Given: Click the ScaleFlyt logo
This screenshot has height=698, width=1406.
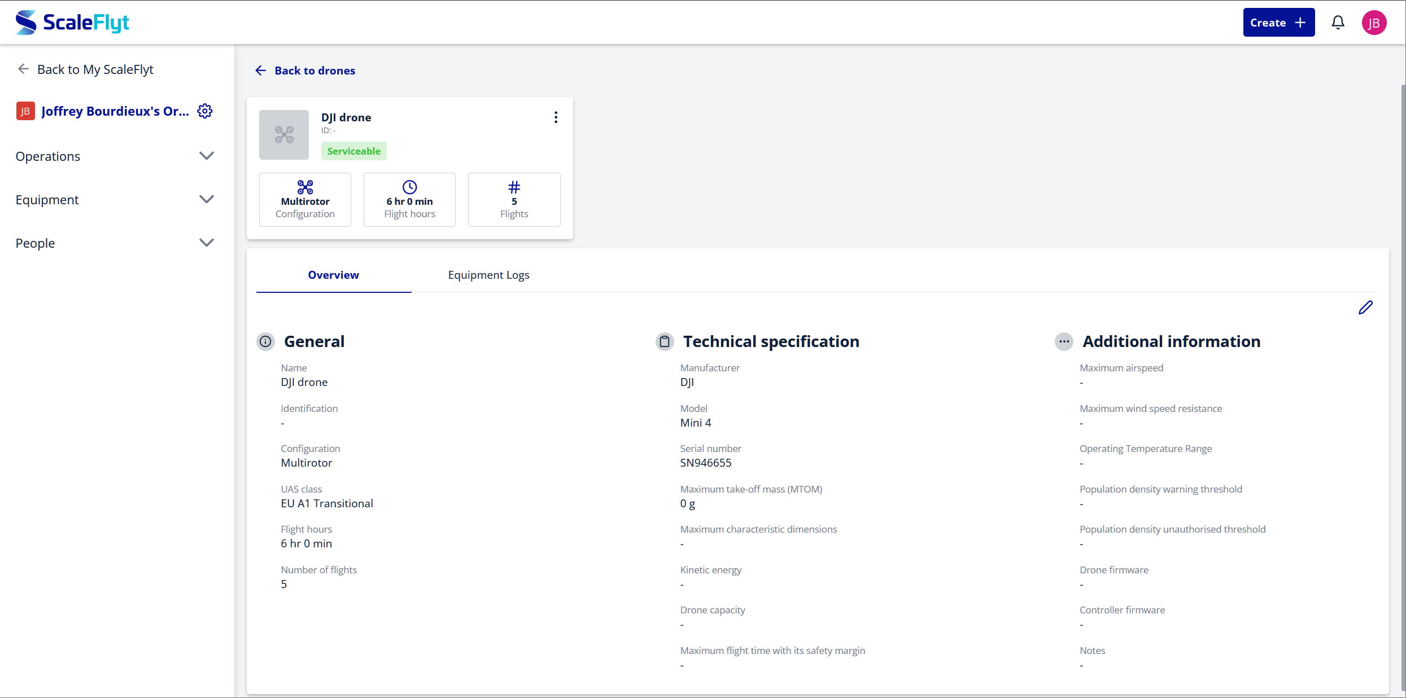Looking at the screenshot, I should pos(72,23).
